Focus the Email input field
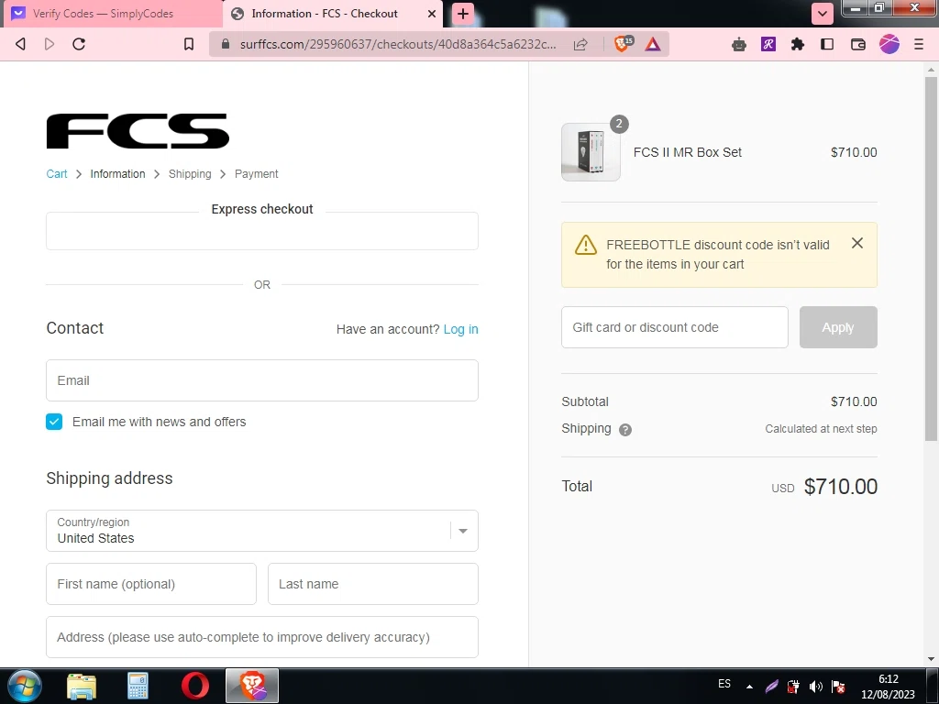The height and width of the screenshot is (704, 939). tap(261, 380)
